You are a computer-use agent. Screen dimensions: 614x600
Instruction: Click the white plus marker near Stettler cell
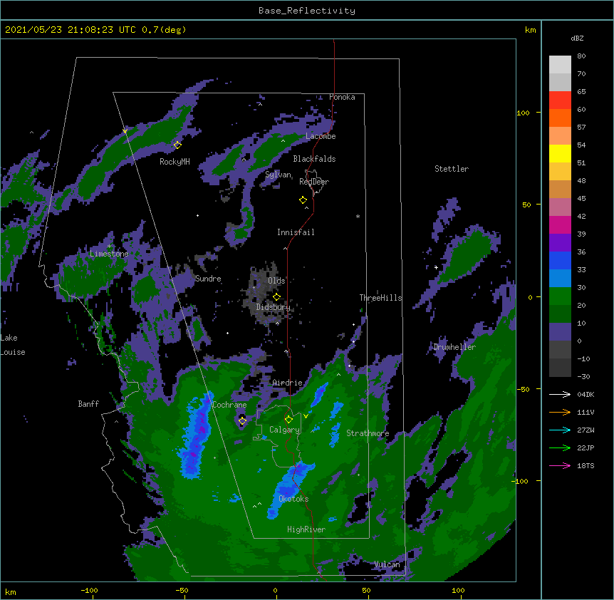click(x=436, y=267)
